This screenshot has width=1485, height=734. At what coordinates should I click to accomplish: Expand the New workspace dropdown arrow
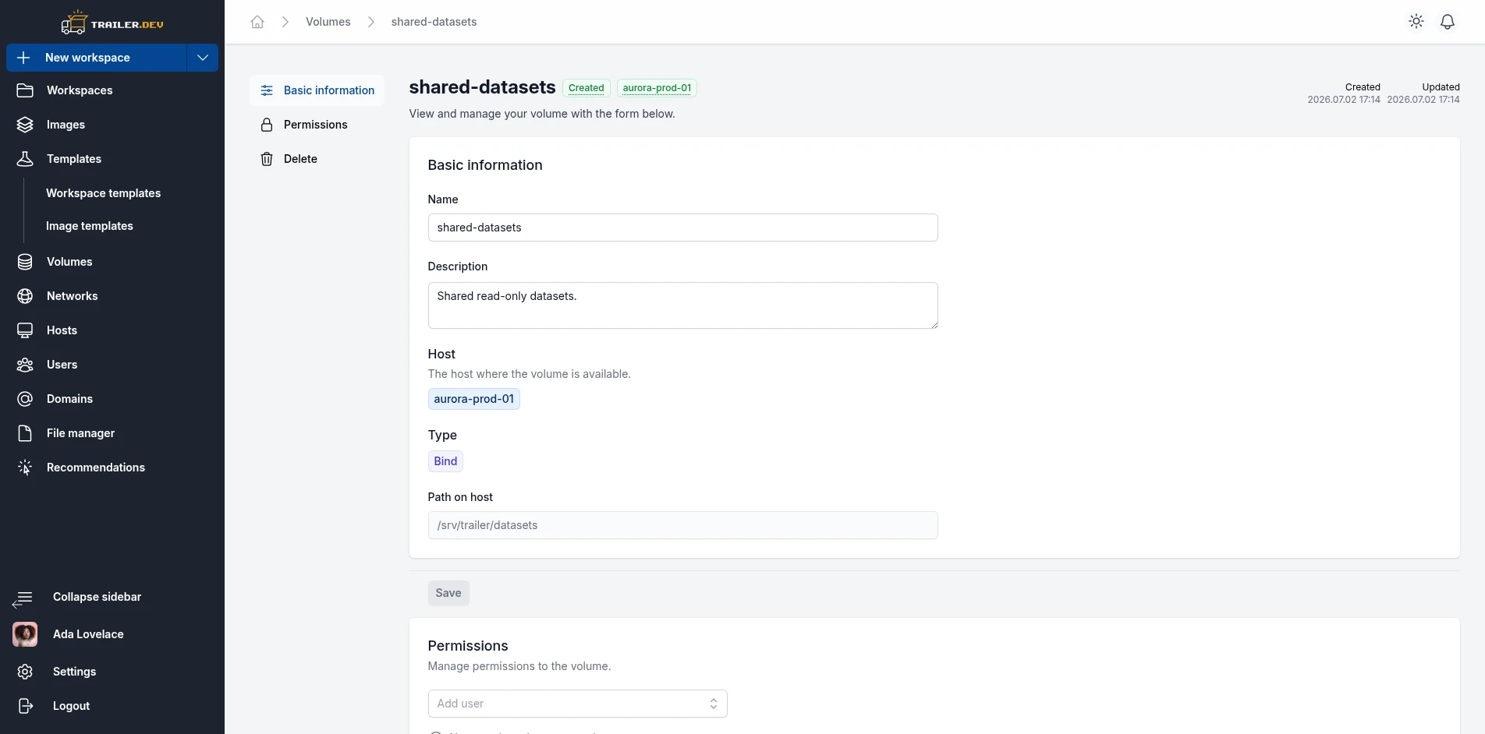pos(203,58)
